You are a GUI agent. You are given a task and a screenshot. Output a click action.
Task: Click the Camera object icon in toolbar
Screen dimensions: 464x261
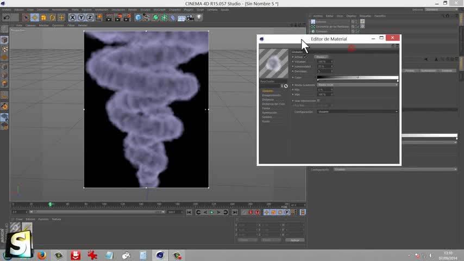190,17
